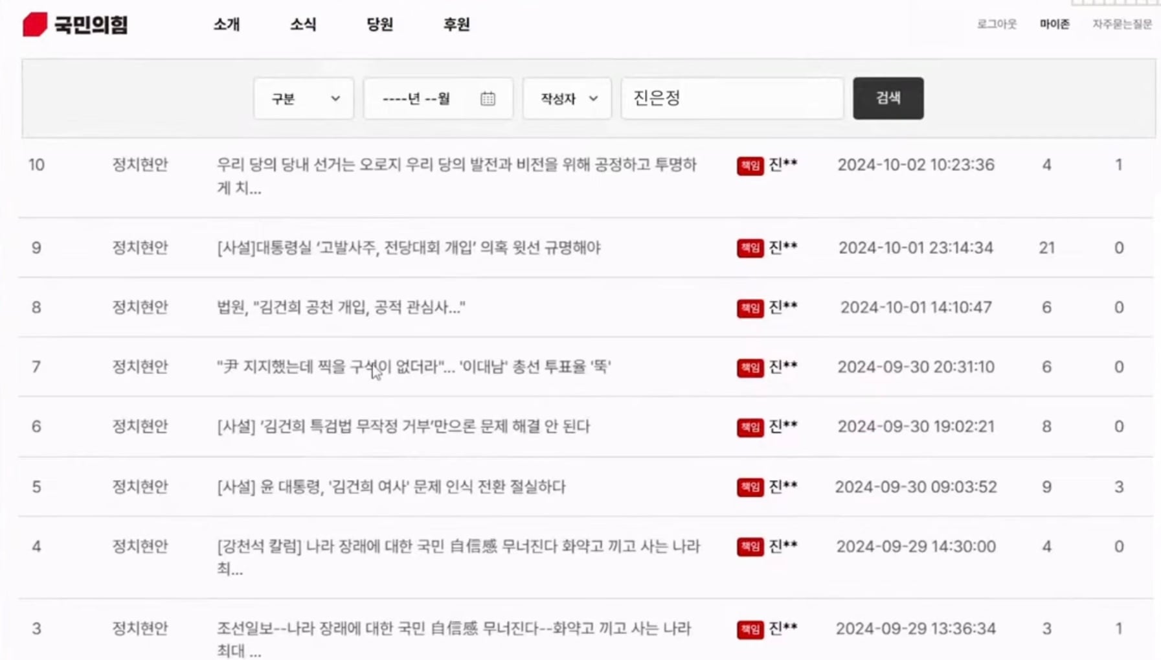The width and height of the screenshot is (1161, 660).
Task: Click date 2024-09-30 20:31:10
Action: coord(916,367)
